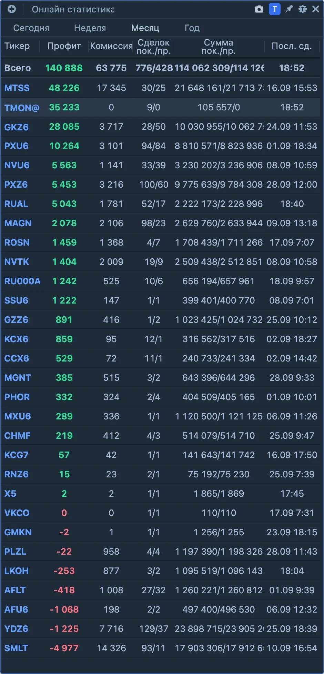
Task: Click the Всего totals row
Action: click(160, 68)
